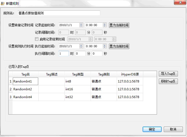
Task: Decrease 记录起始时间 time with down arrow
Action: click(x=104, y=26)
